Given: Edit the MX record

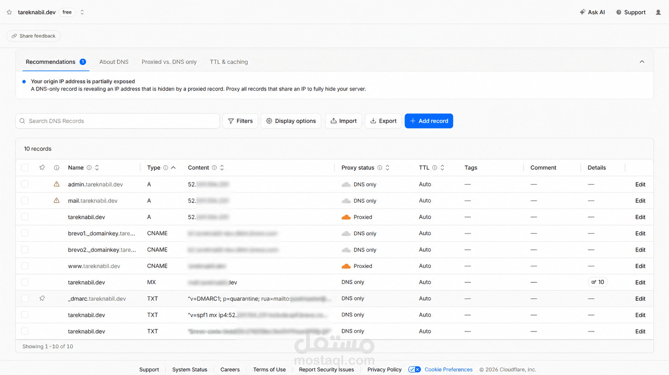Looking at the screenshot, I should coord(640,282).
